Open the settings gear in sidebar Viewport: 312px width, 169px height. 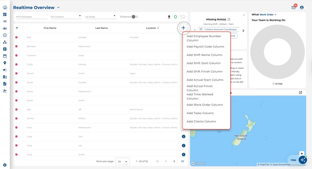[5, 165]
